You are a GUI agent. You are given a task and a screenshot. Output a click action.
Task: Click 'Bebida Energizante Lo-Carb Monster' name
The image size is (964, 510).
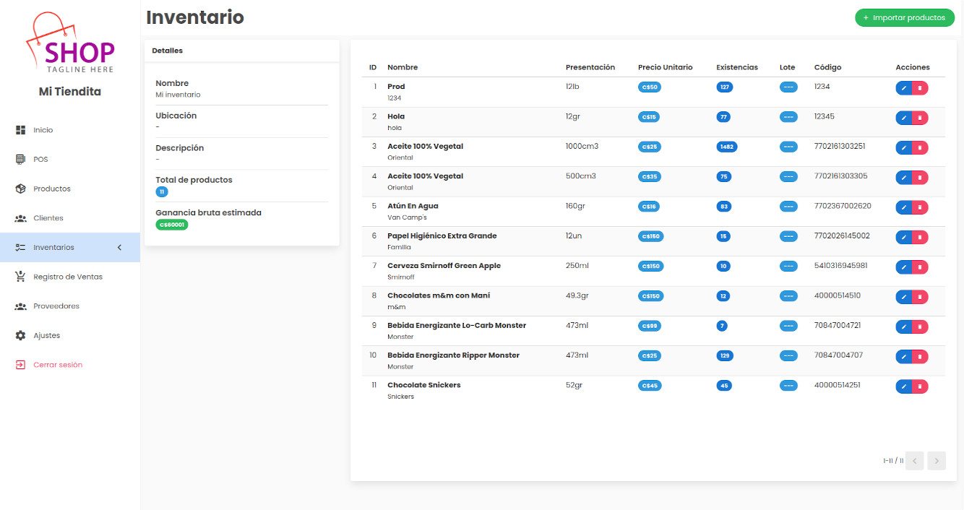[457, 325]
